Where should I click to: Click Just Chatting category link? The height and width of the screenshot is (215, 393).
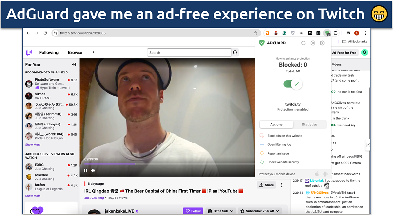(94, 198)
